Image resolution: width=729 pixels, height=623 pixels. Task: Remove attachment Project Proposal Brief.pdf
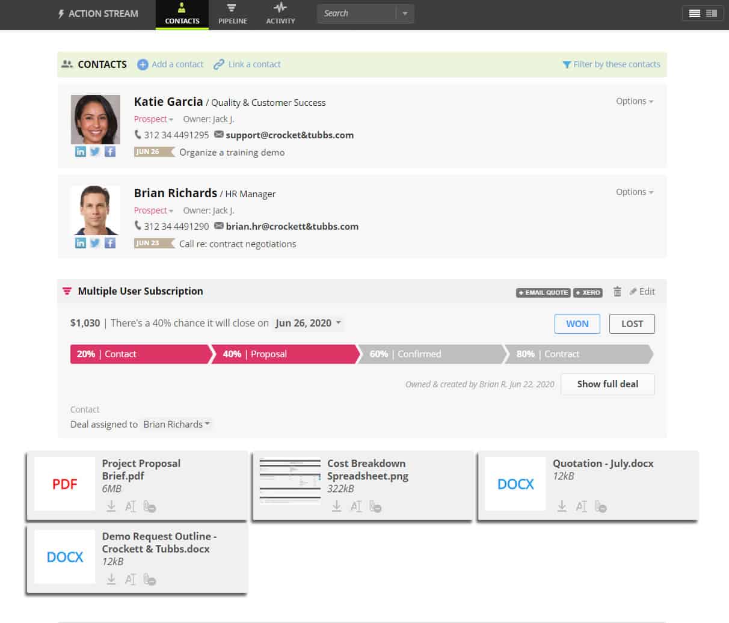pyautogui.click(x=150, y=506)
